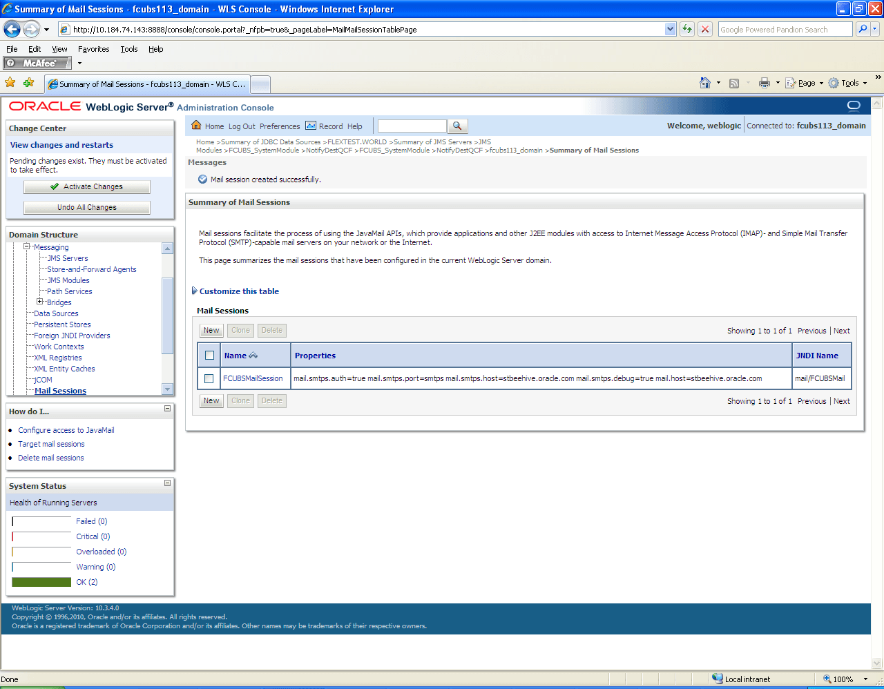Click the Add to Favorites icon
The image size is (884, 689).
pos(28,83)
